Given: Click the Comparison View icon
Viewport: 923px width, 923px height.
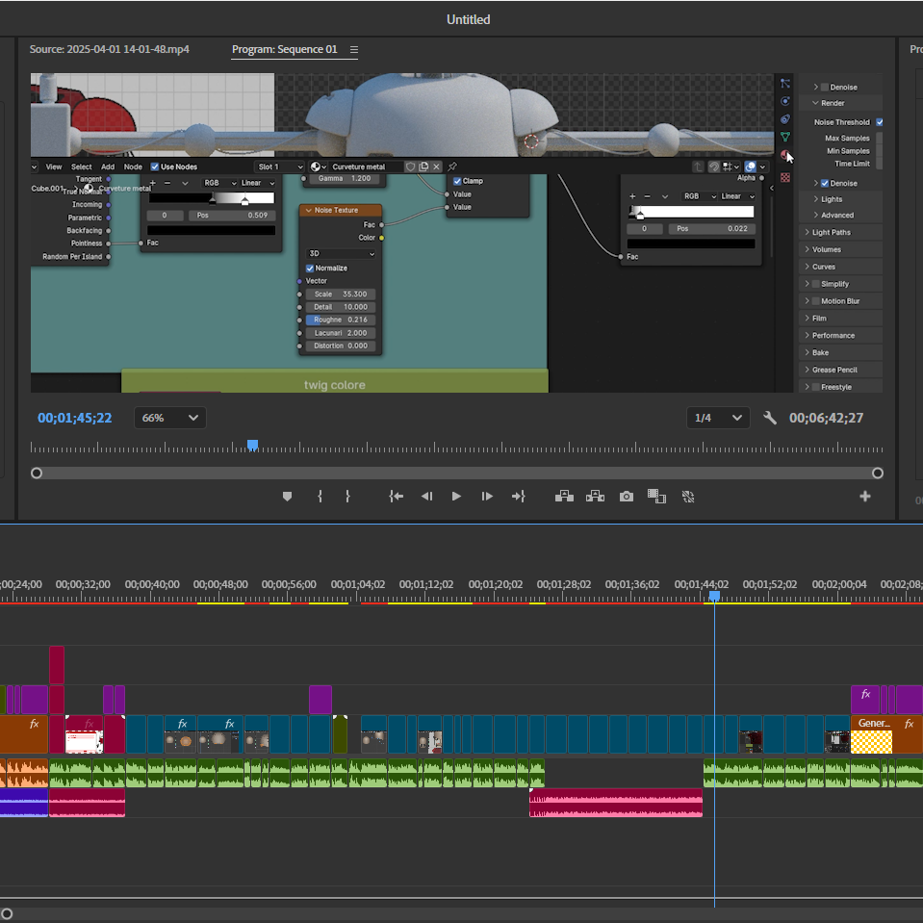Looking at the screenshot, I should pyautogui.click(x=656, y=497).
